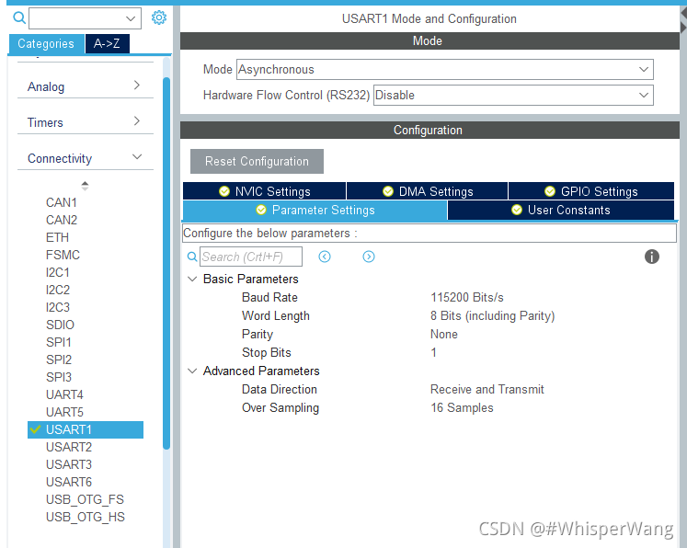Open the settings gear icon
Image resolution: width=687 pixels, height=548 pixels.
click(158, 17)
